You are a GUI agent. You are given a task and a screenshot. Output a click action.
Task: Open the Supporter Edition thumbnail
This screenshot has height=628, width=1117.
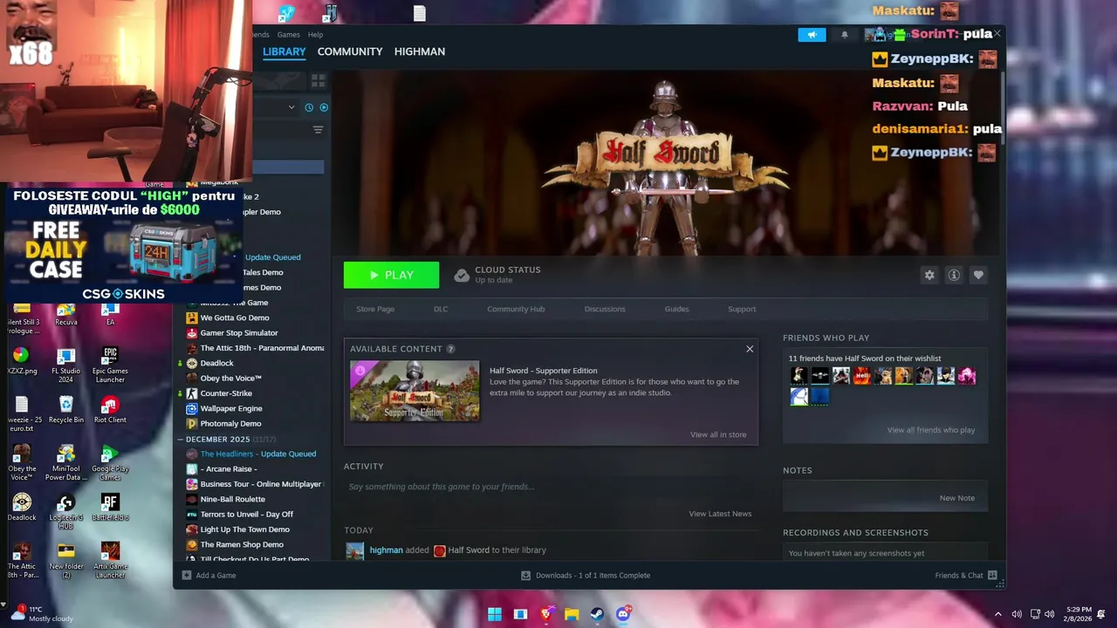(415, 391)
